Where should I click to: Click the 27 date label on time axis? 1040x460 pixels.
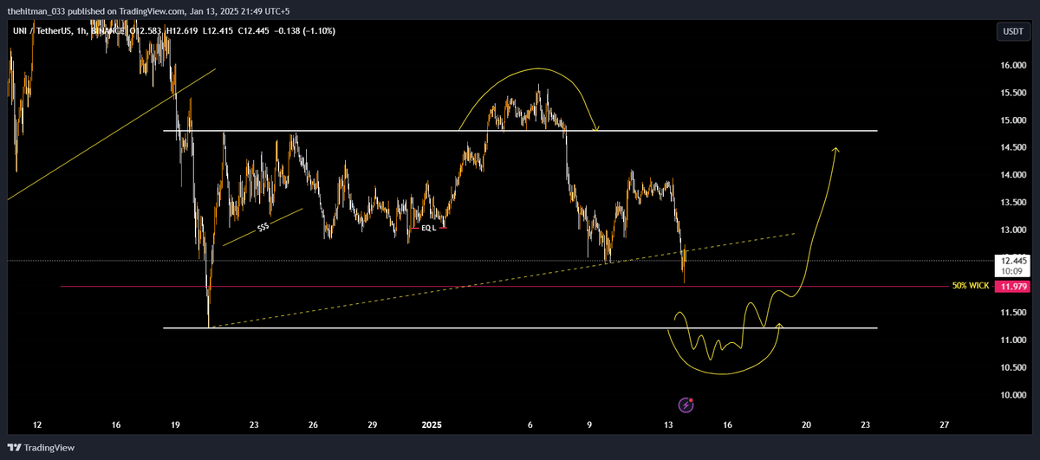point(944,425)
